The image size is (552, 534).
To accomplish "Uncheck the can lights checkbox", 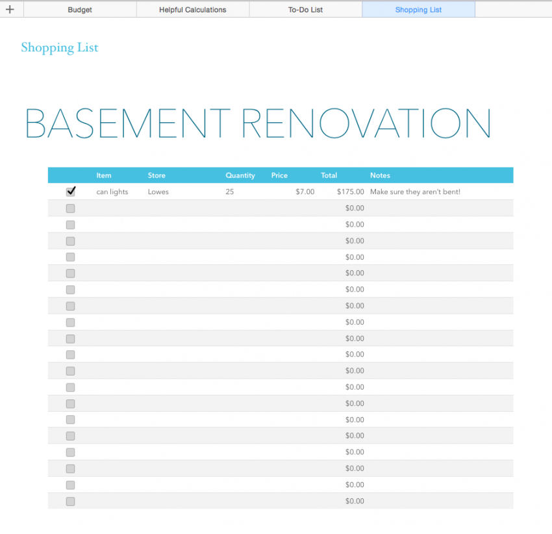I will coord(71,192).
